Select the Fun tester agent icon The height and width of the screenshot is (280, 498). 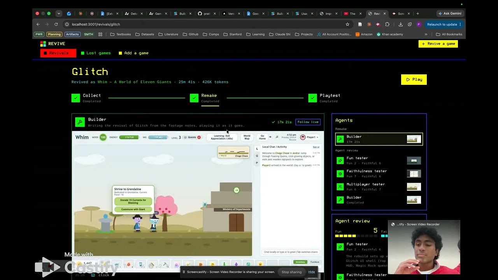click(340, 160)
